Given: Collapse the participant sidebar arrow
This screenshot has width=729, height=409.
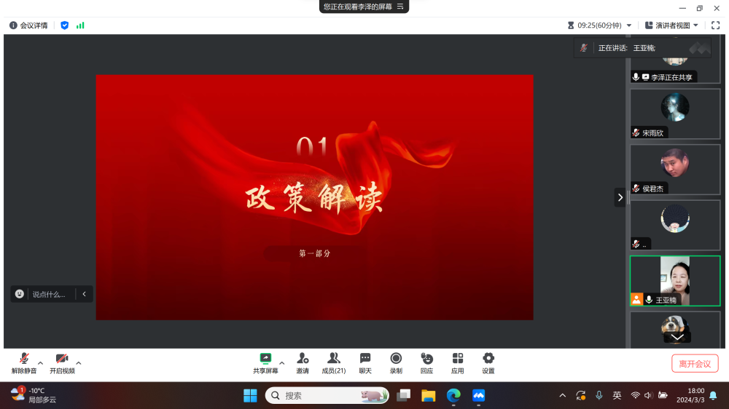Looking at the screenshot, I should click(620, 198).
